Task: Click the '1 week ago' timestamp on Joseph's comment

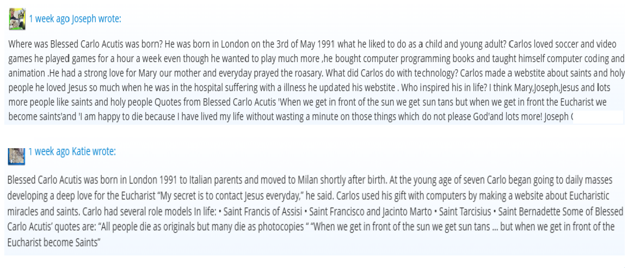Action: click(50, 19)
